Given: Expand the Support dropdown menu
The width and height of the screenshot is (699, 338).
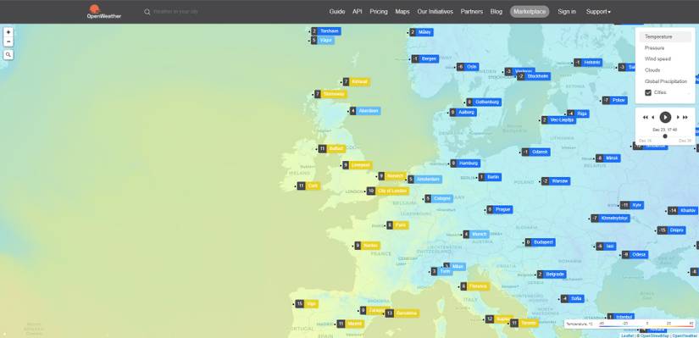Looking at the screenshot, I should pyautogui.click(x=598, y=12).
